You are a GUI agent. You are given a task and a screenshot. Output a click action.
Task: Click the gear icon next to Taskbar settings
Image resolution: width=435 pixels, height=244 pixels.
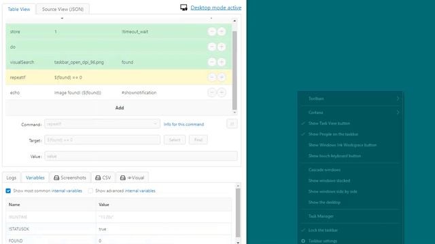pyautogui.click(x=303, y=241)
